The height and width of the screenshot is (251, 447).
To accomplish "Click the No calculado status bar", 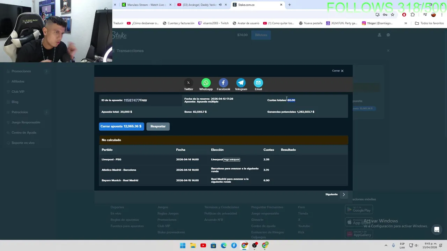I will point(223,140).
